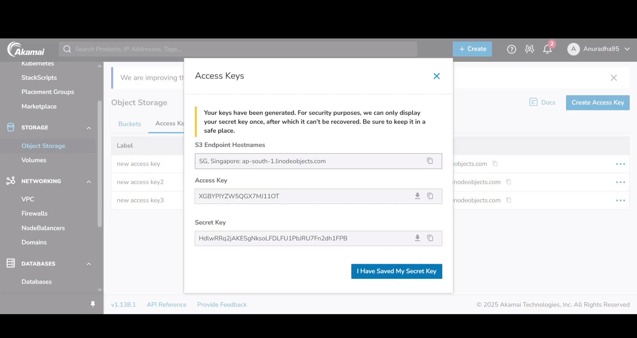Dismiss the improvement notice banner
637x338 pixels.
click(614, 78)
